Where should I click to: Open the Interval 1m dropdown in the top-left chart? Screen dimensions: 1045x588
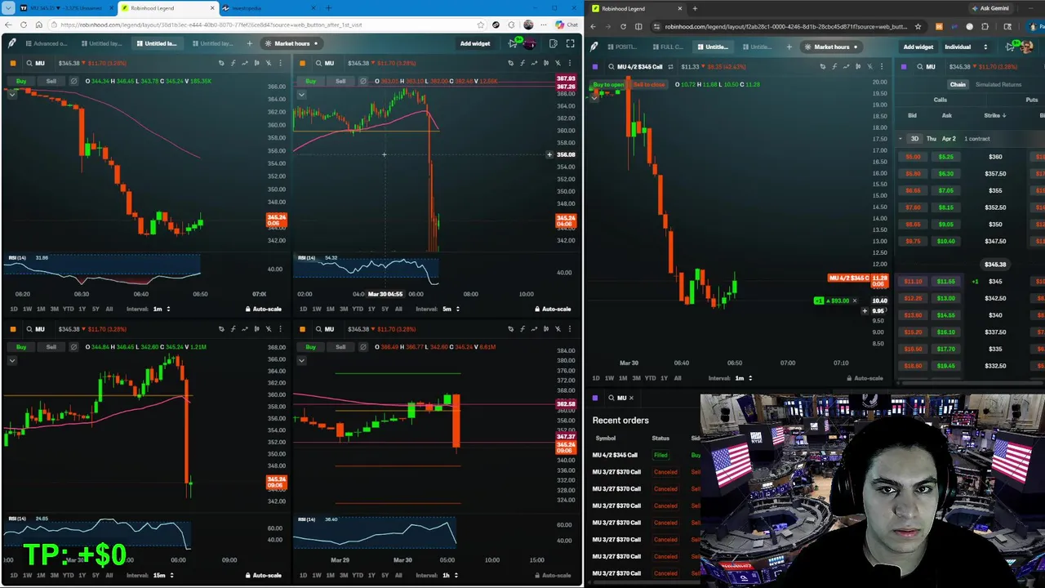coord(162,309)
